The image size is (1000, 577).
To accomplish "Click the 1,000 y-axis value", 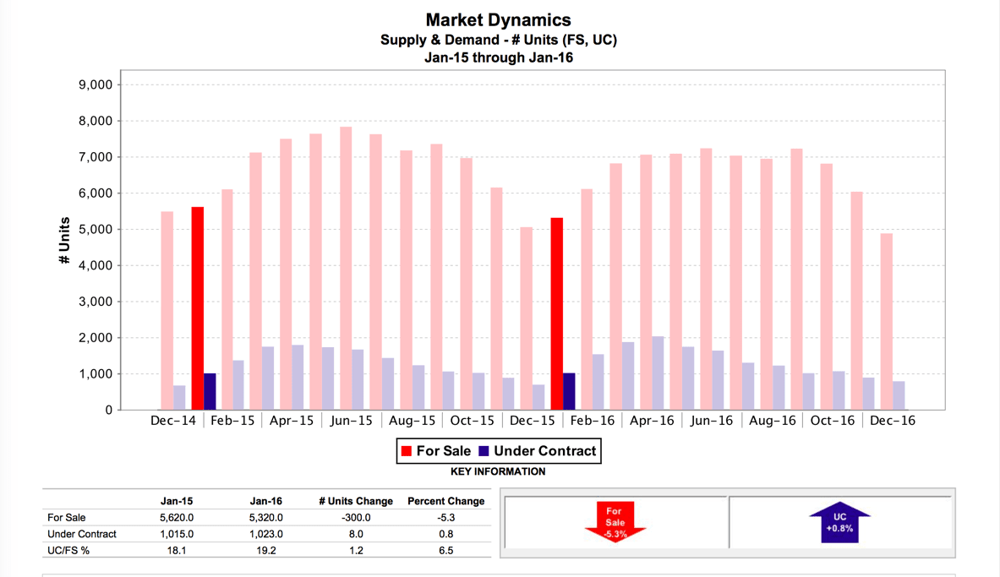I will [96, 374].
